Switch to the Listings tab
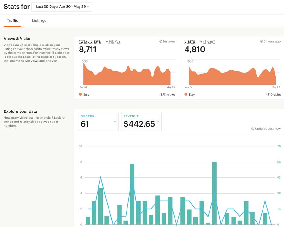This screenshot has width=284, height=227. click(x=39, y=21)
